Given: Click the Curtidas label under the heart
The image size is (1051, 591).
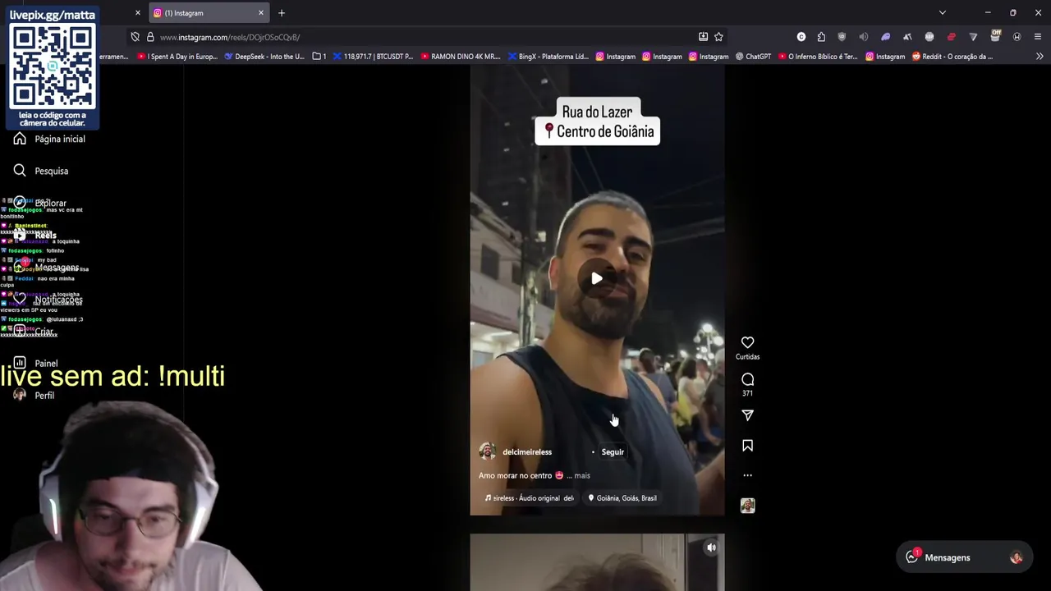Looking at the screenshot, I should pyautogui.click(x=747, y=357).
